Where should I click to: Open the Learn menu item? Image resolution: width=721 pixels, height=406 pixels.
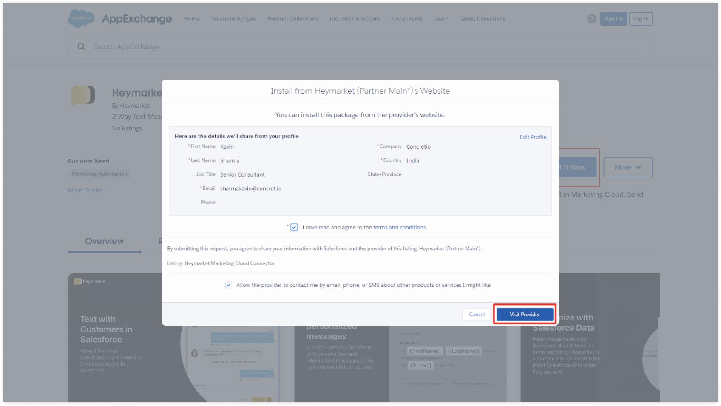pyautogui.click(x=441, y=19)
